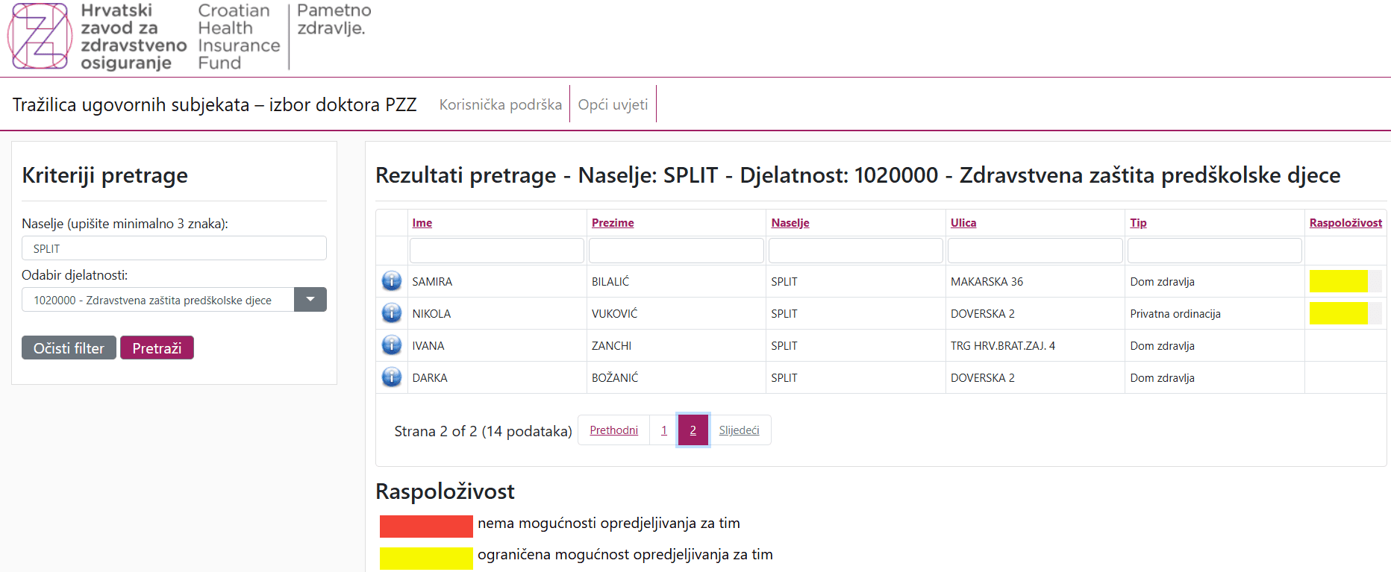The width and height of the screenshot is (1391, 572).
Task: Click the Naselje search input field
Action: pos(174,248)
